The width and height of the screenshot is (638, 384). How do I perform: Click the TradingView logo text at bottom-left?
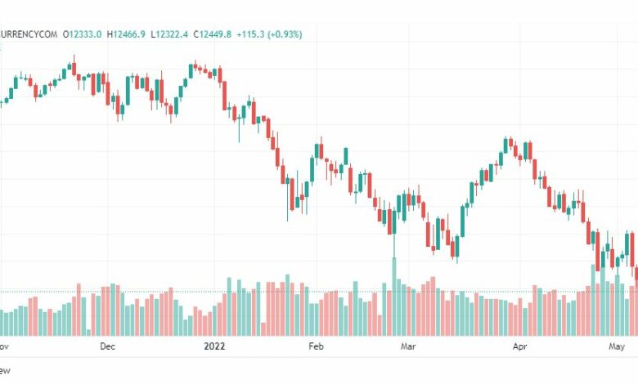pyautogui.click(x=5, y=371)
